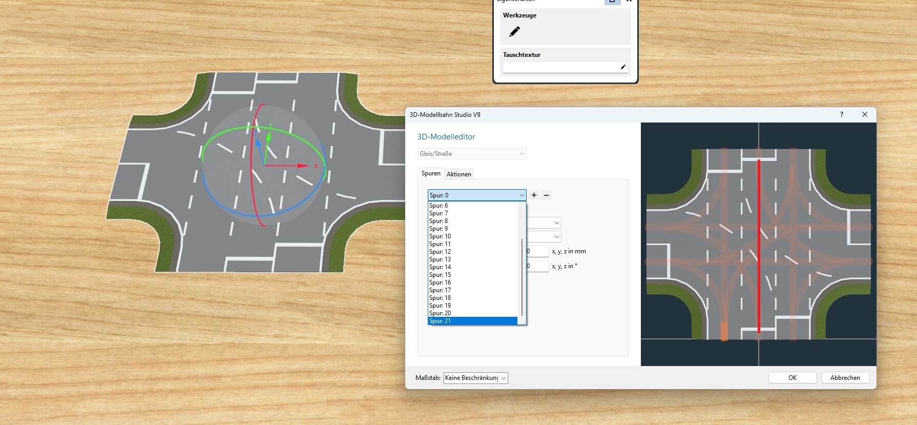This screenshot has width=917, height=425.
Task: Select 'Spur: 11' in the list
Action: 473,244
